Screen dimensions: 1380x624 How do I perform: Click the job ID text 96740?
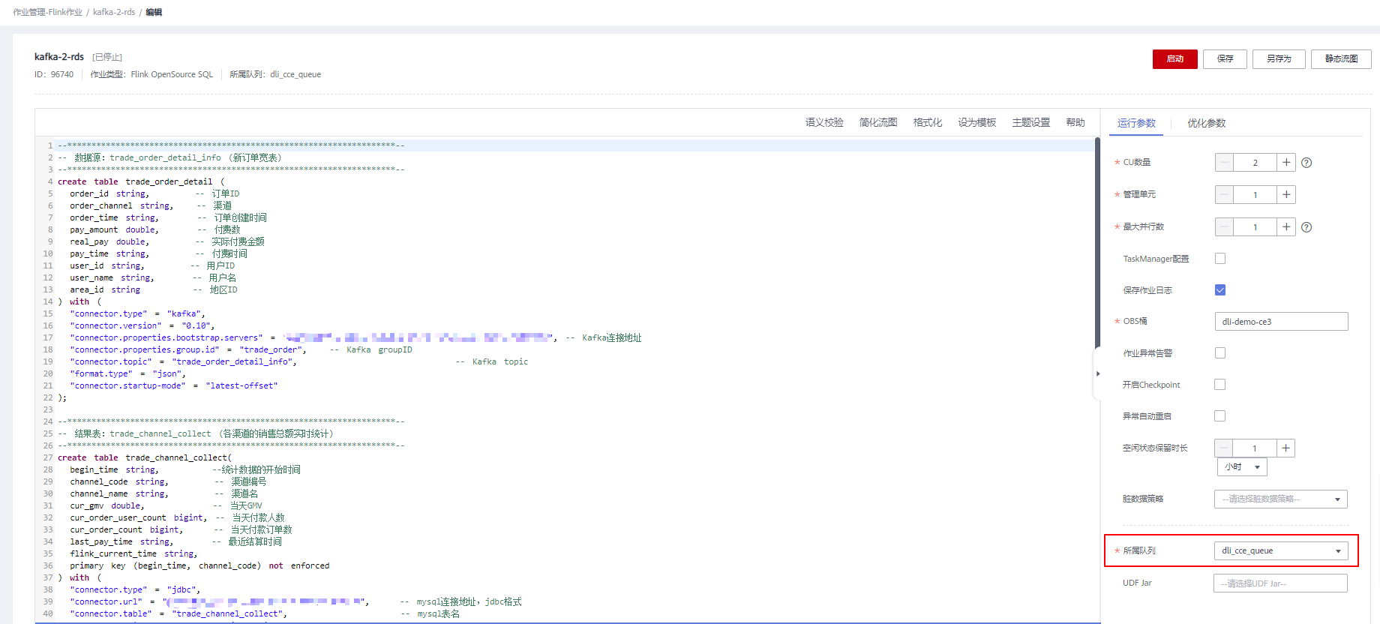tap(62, 74)
